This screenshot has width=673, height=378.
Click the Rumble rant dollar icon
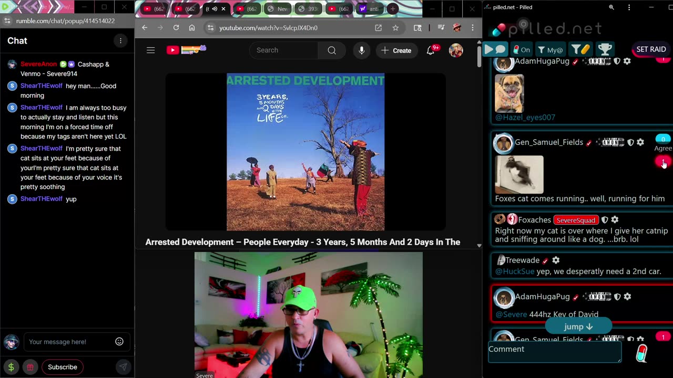point(11,367)
